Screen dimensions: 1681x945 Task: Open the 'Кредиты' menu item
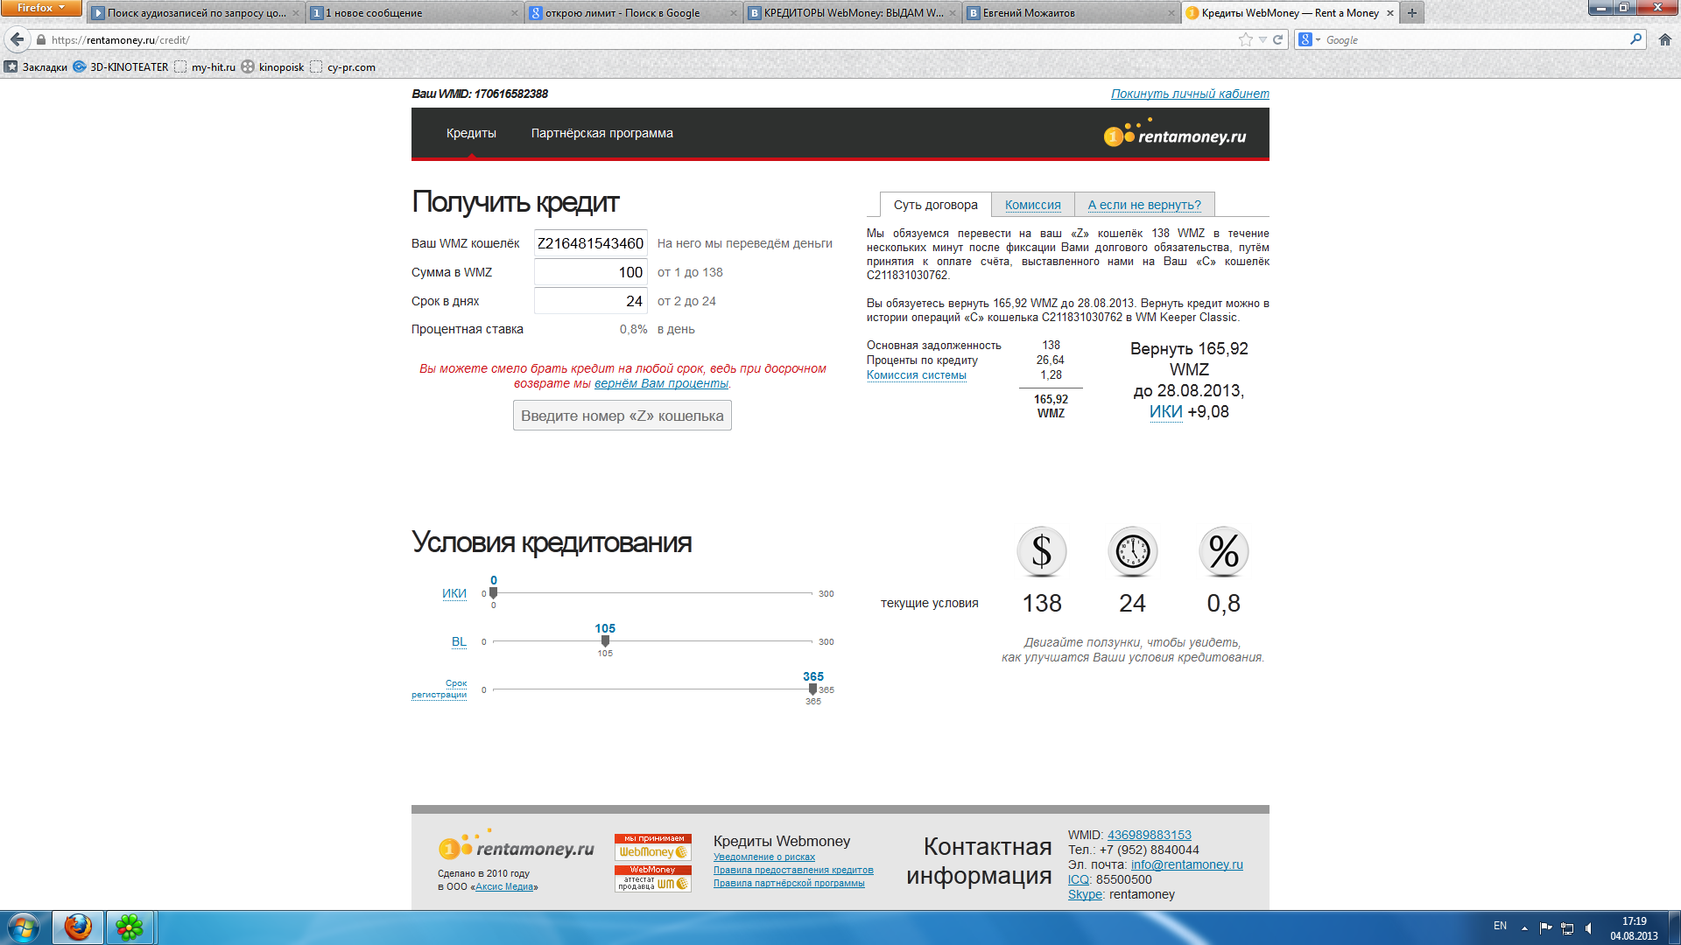pyautogui.click(x=471, y=133)
